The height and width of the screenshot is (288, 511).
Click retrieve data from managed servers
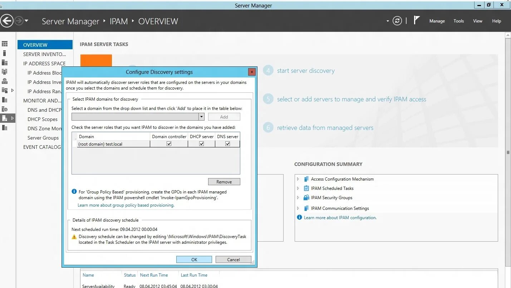click(x=325, y=128)
